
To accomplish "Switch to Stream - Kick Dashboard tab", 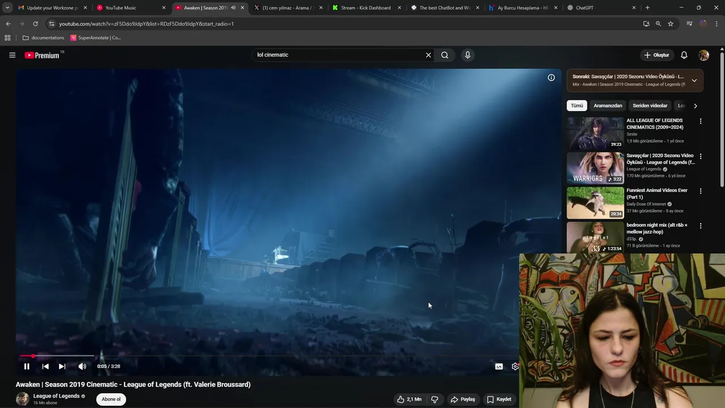I will 365,8.
